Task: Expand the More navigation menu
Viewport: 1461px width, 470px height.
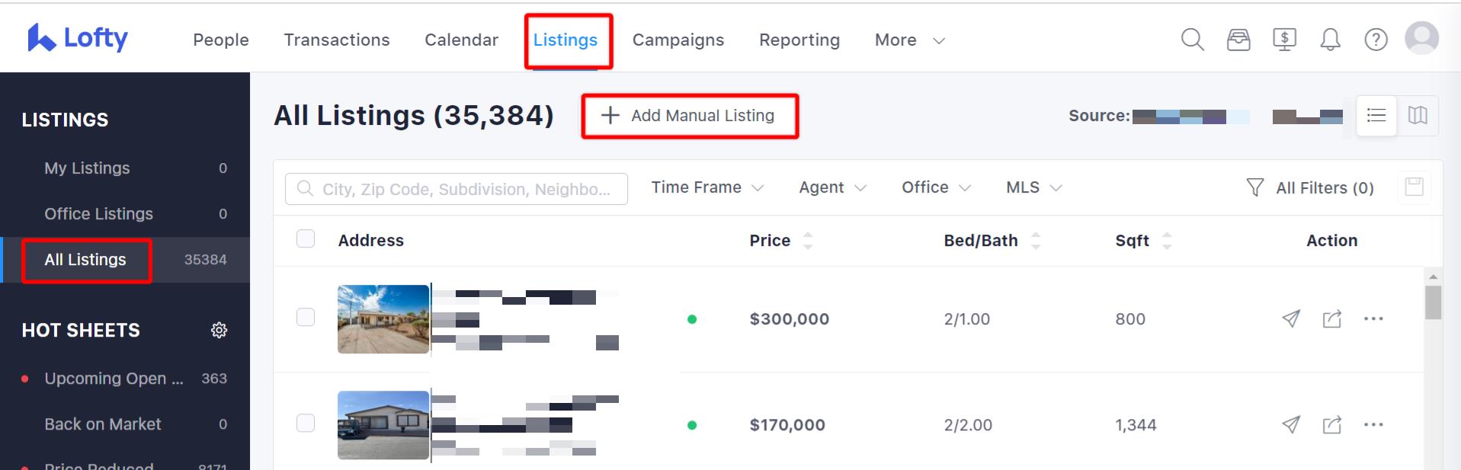Action: click(910, 40)
